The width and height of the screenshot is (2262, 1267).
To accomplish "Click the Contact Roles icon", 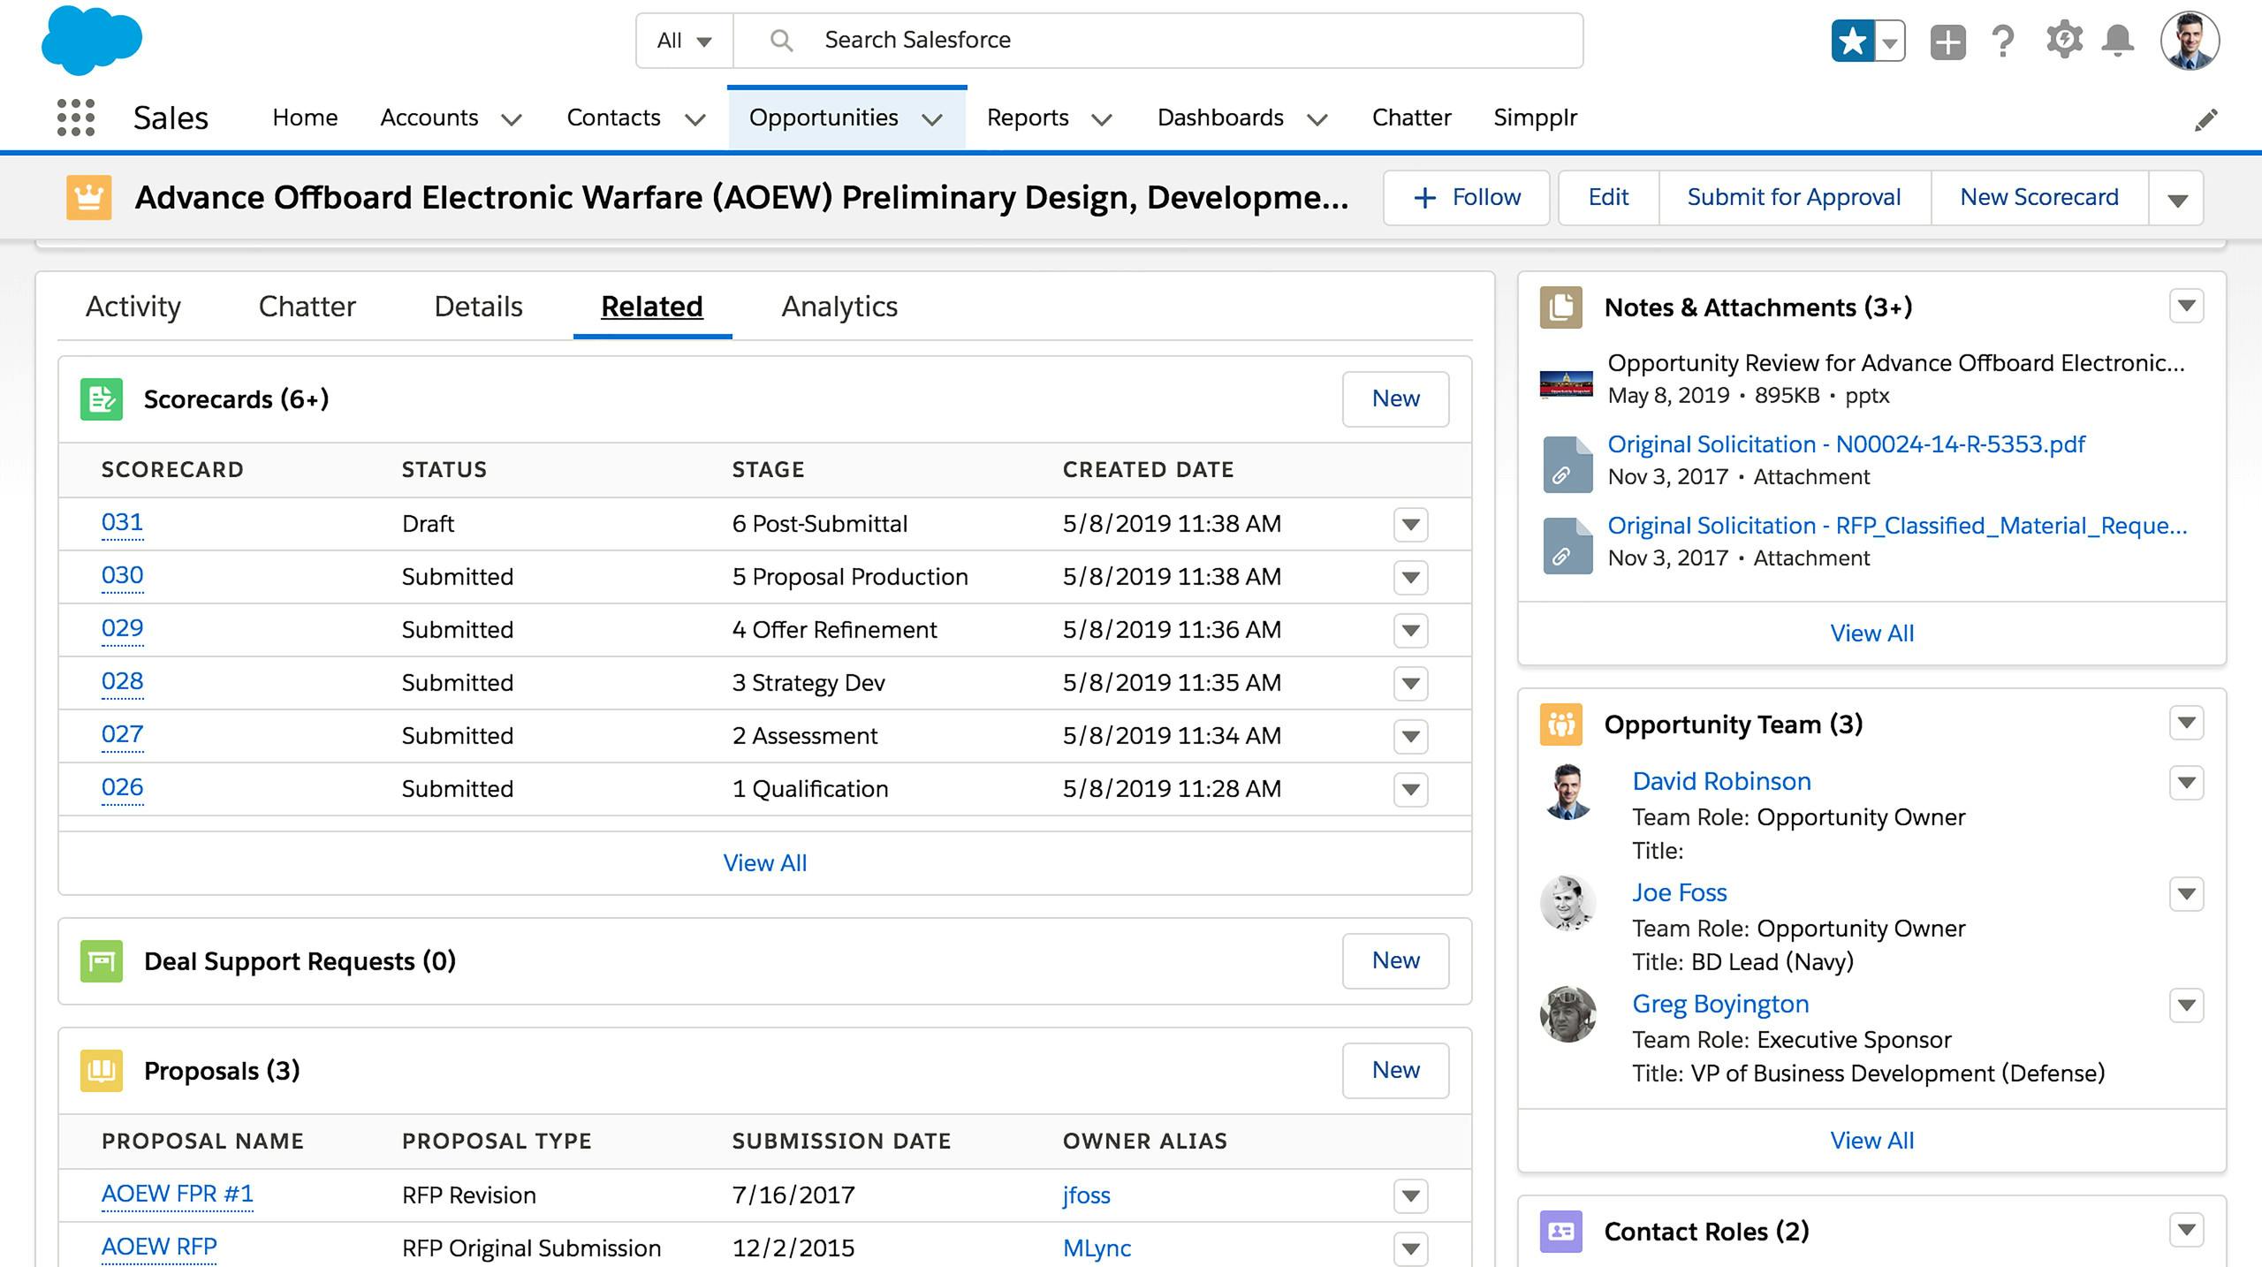I will 1561,1232.
